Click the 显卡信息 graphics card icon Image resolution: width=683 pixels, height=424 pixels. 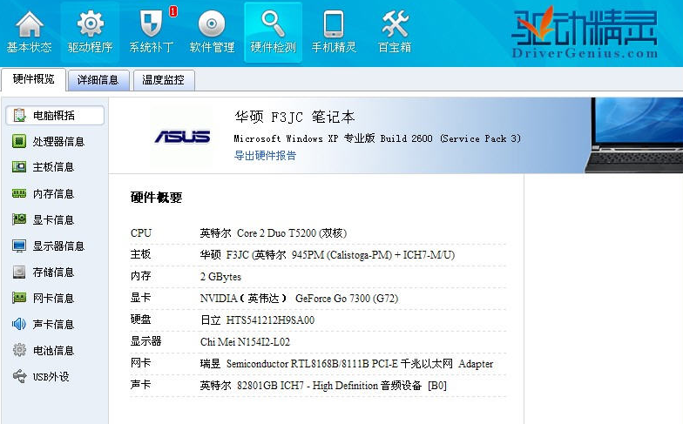(x=19, y=219)
